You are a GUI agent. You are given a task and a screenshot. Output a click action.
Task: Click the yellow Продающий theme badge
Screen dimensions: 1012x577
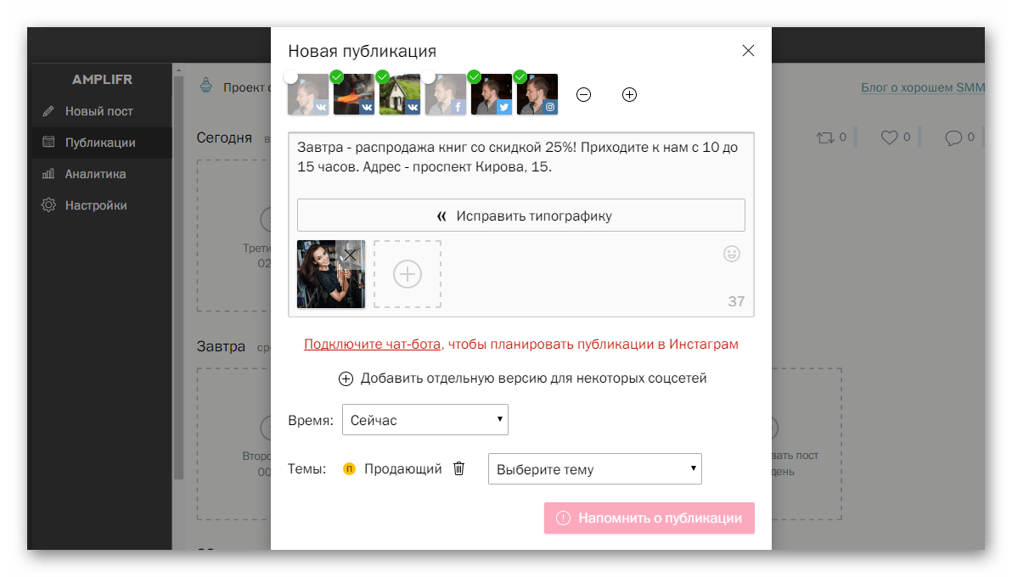click(349, 468)
